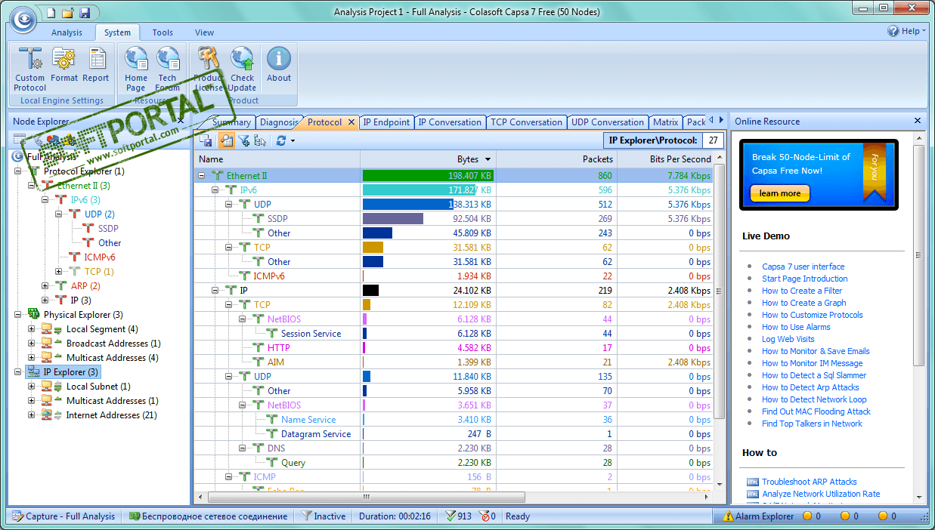Image resolution: width=935 pixels, height=530 pixels.
Task: Switch to the Analysis ribbon tab
Action: [x=67, y=32]
